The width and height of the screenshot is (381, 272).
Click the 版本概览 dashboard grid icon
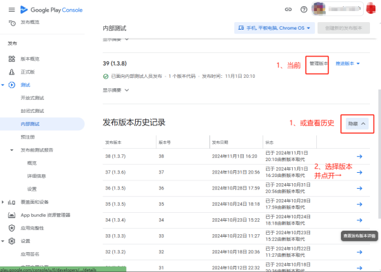pyautogui.click(x=12, y=59)
